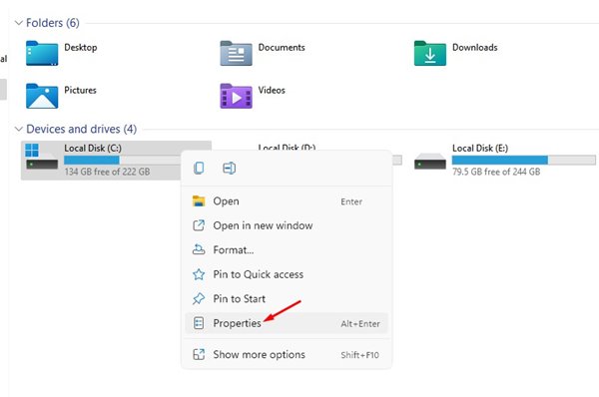Click the Local Disk (E:) drive icon
This screenshot has height=397, width=599.
pos(429,161)
